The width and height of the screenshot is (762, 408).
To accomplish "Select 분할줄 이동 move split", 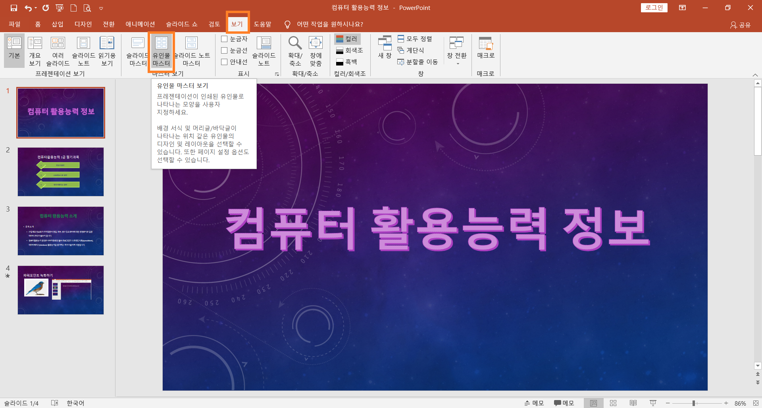I will coord(418,62).
